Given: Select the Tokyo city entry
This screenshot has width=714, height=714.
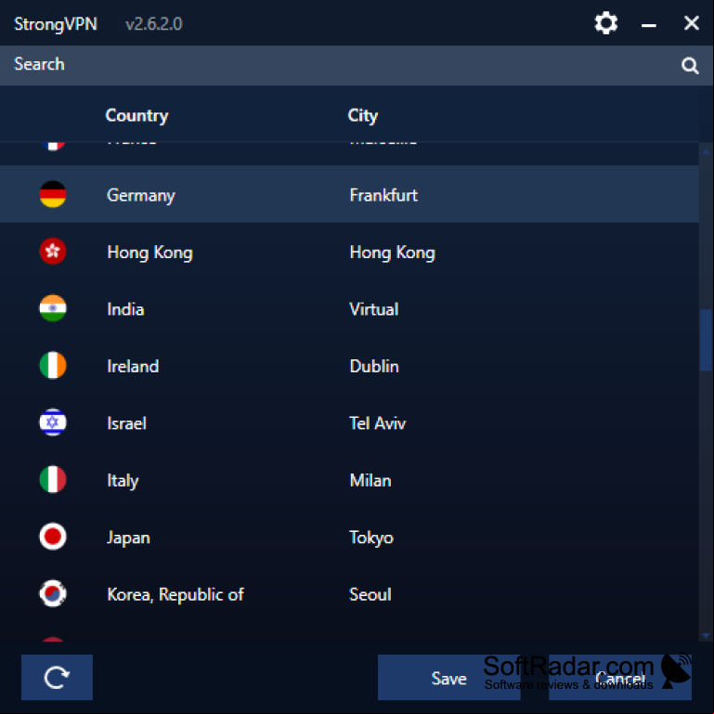Looking at the screenshot, I should pos(371,539).
